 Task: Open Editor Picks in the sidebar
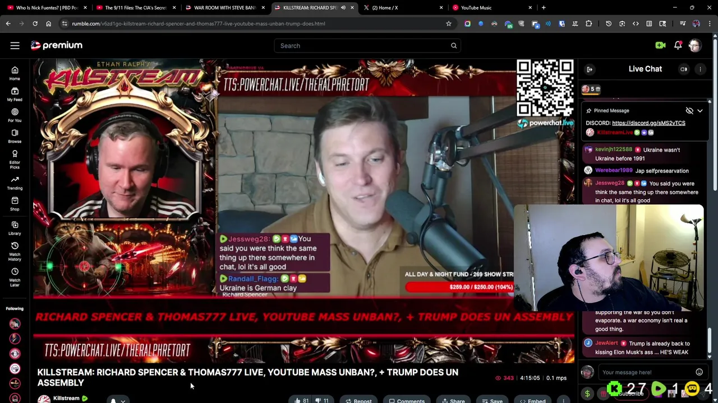coord(15,159)
